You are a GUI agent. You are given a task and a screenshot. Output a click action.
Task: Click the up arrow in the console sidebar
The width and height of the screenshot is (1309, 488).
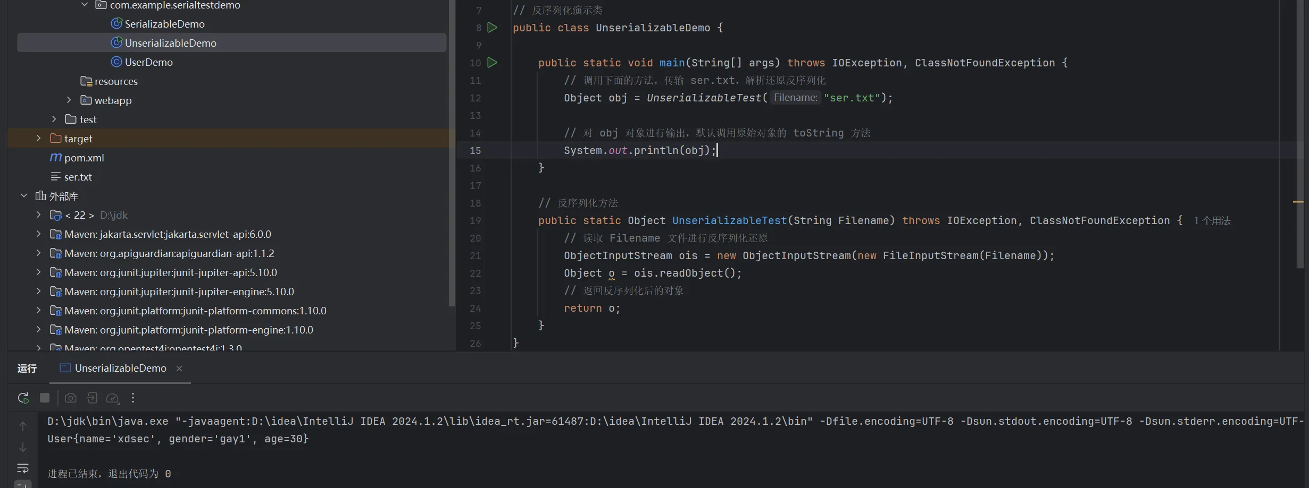point(23,426)
